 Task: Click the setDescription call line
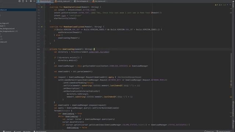pyautogui.click(x=73, y=88)
